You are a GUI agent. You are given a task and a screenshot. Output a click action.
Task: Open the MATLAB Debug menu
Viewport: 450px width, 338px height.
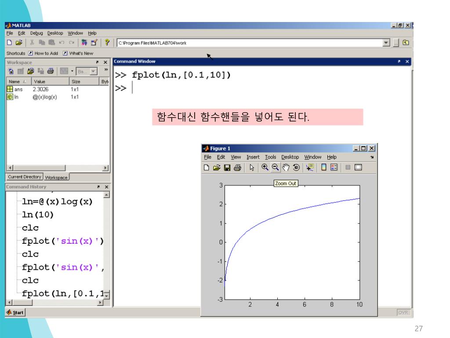36,33
